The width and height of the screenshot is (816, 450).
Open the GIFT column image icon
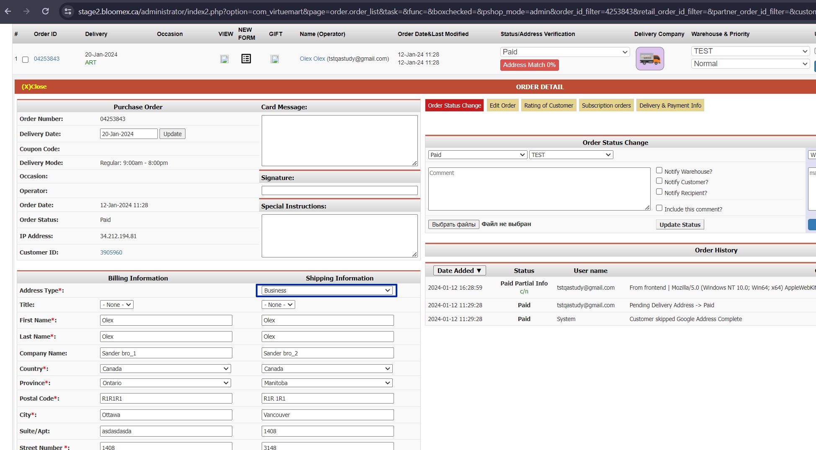(275, 59)
